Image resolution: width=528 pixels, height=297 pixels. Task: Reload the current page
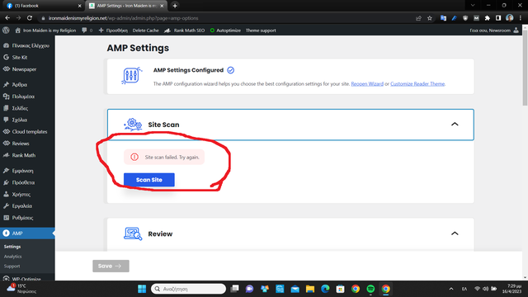click(30, 18)
